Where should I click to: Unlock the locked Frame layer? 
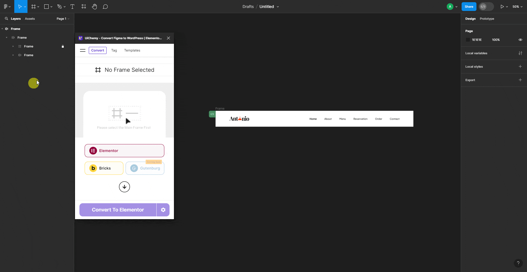click(63, 46)
